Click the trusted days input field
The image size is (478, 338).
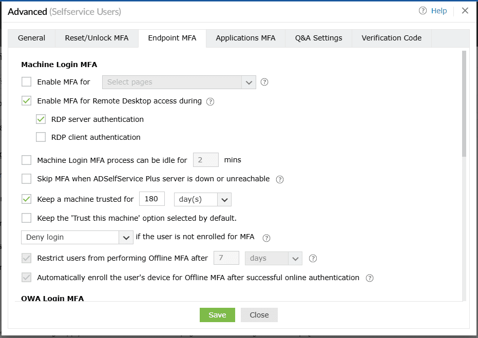152,199
